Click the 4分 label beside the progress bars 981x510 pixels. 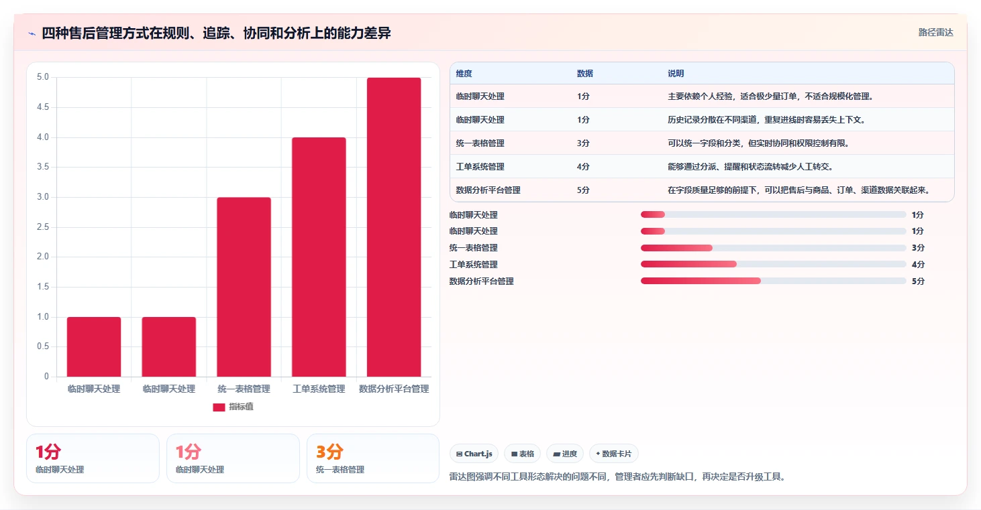point(918,265)
